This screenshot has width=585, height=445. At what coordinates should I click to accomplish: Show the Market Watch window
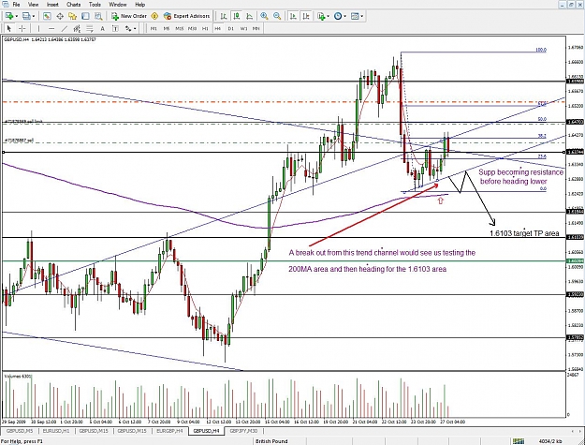click(x=47, y=16)
